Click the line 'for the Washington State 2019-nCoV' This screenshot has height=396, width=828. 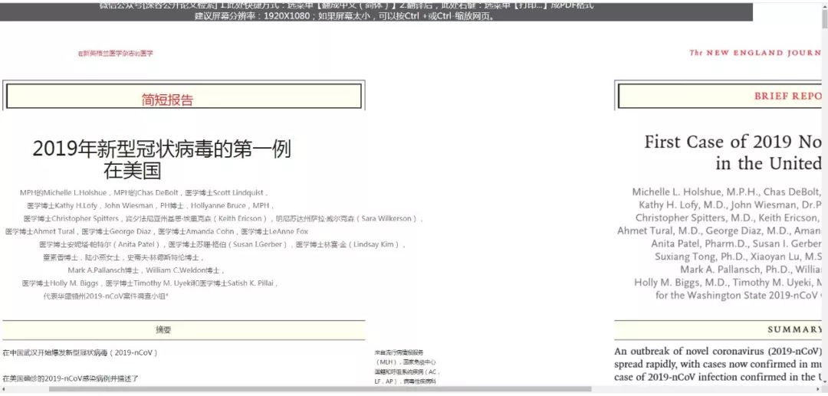click(738, 296)
